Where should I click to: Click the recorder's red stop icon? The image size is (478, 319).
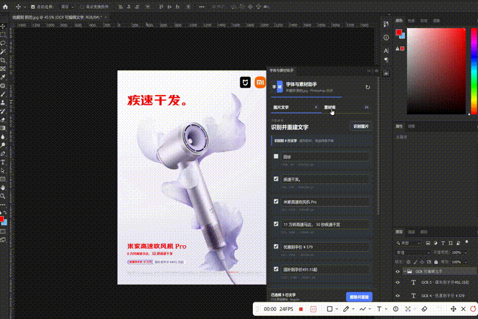(301, 309)
